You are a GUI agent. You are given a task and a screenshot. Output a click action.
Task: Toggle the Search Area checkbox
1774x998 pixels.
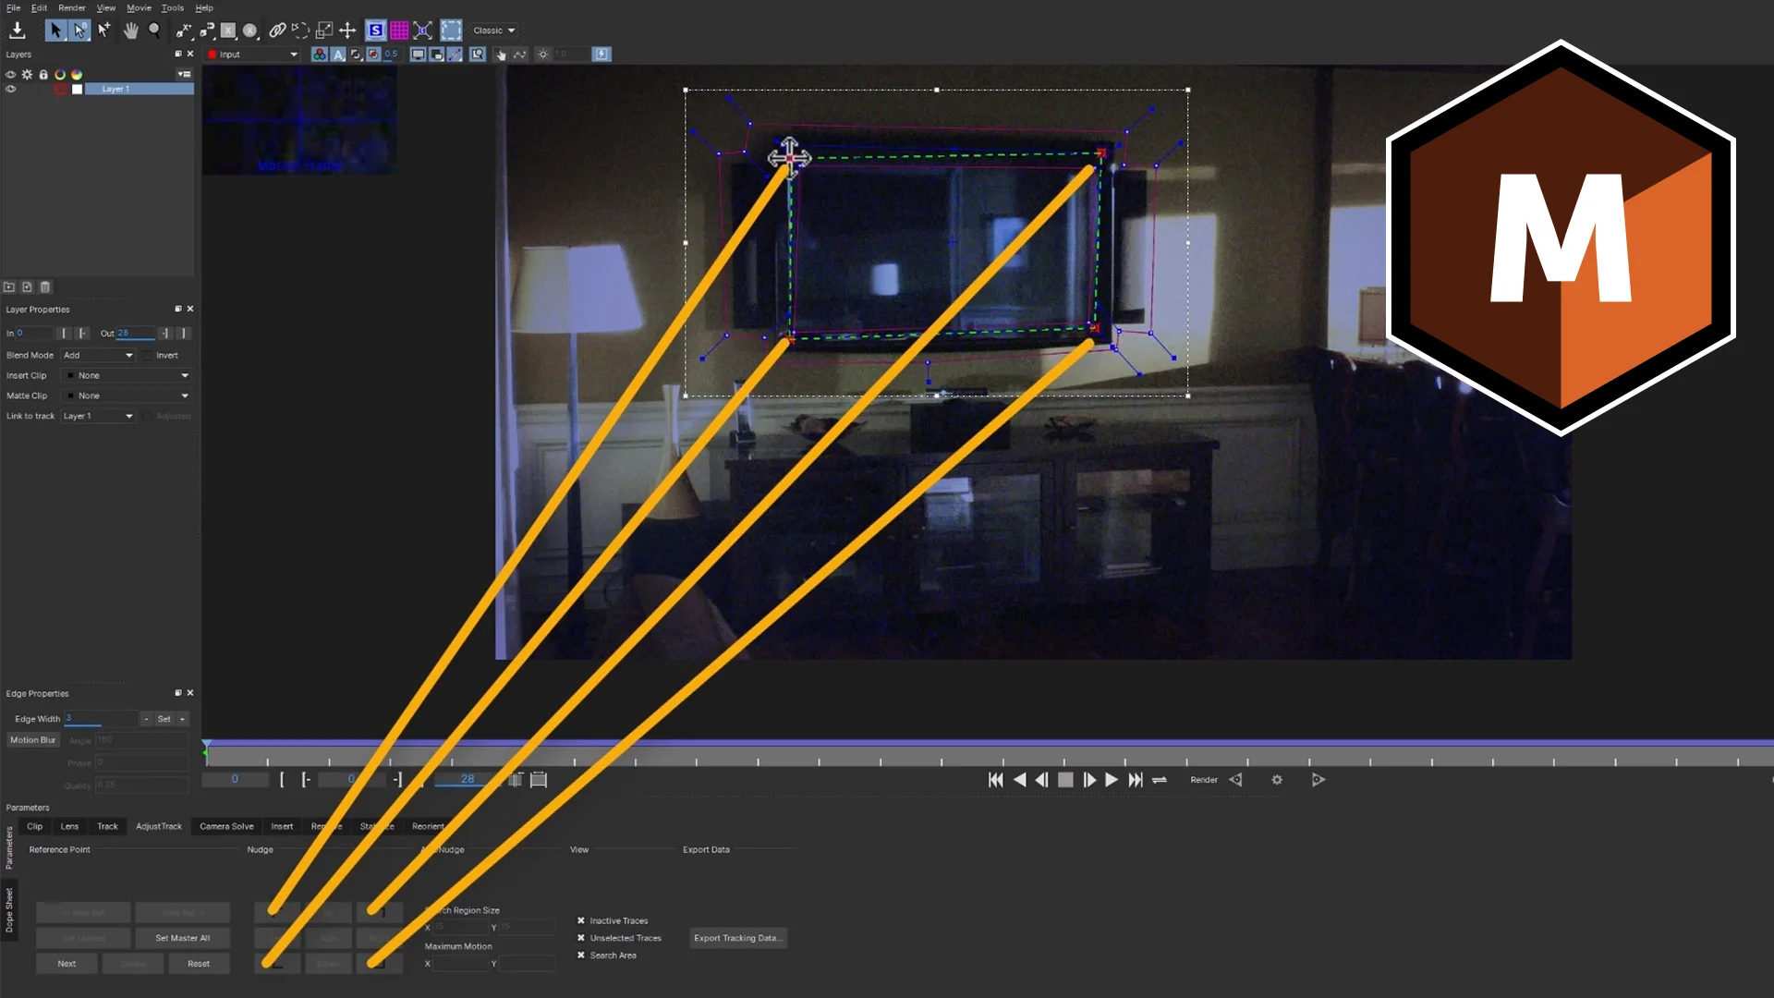pyautogui.click(x=581, y=955)
